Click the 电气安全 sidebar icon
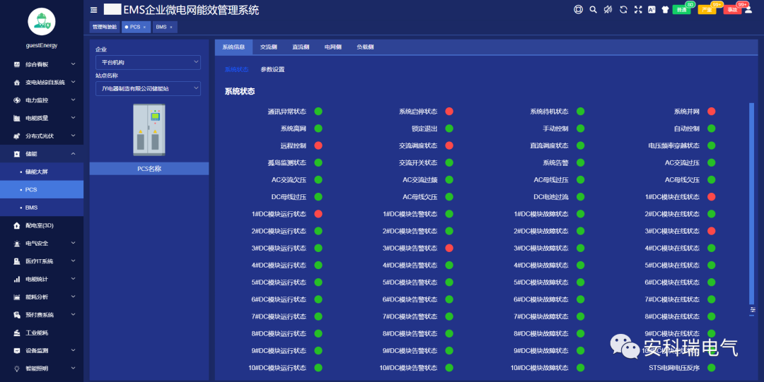 16,244
